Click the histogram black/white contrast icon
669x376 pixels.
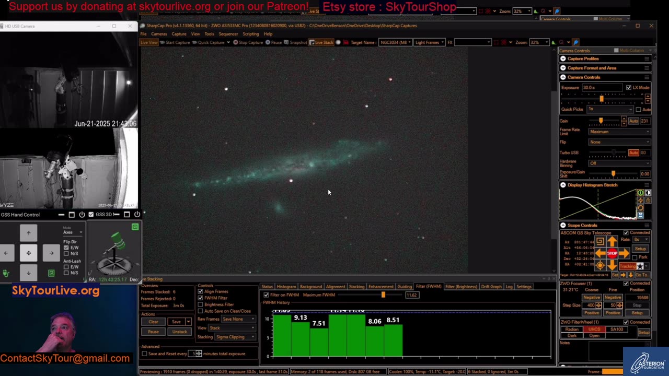tap(648, 193)
